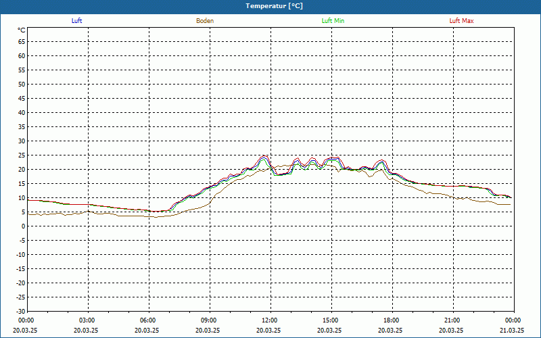Click the 21:00 time axis label
The image size is (541, 338).
(x=452, y=320)
